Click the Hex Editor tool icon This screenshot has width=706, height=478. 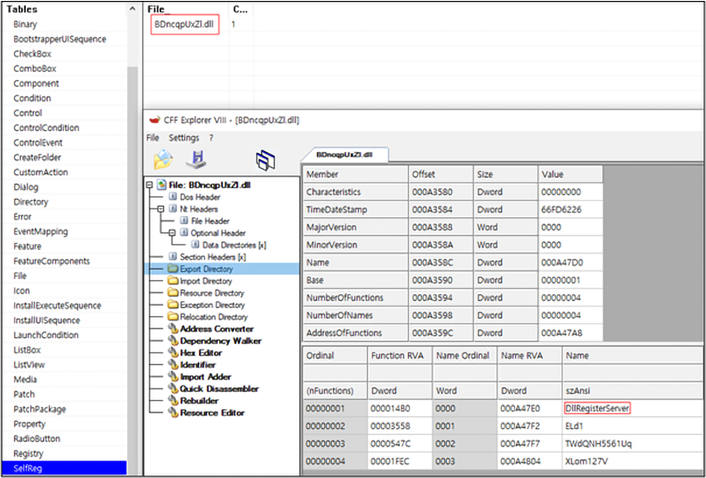(x=173, y=353)
